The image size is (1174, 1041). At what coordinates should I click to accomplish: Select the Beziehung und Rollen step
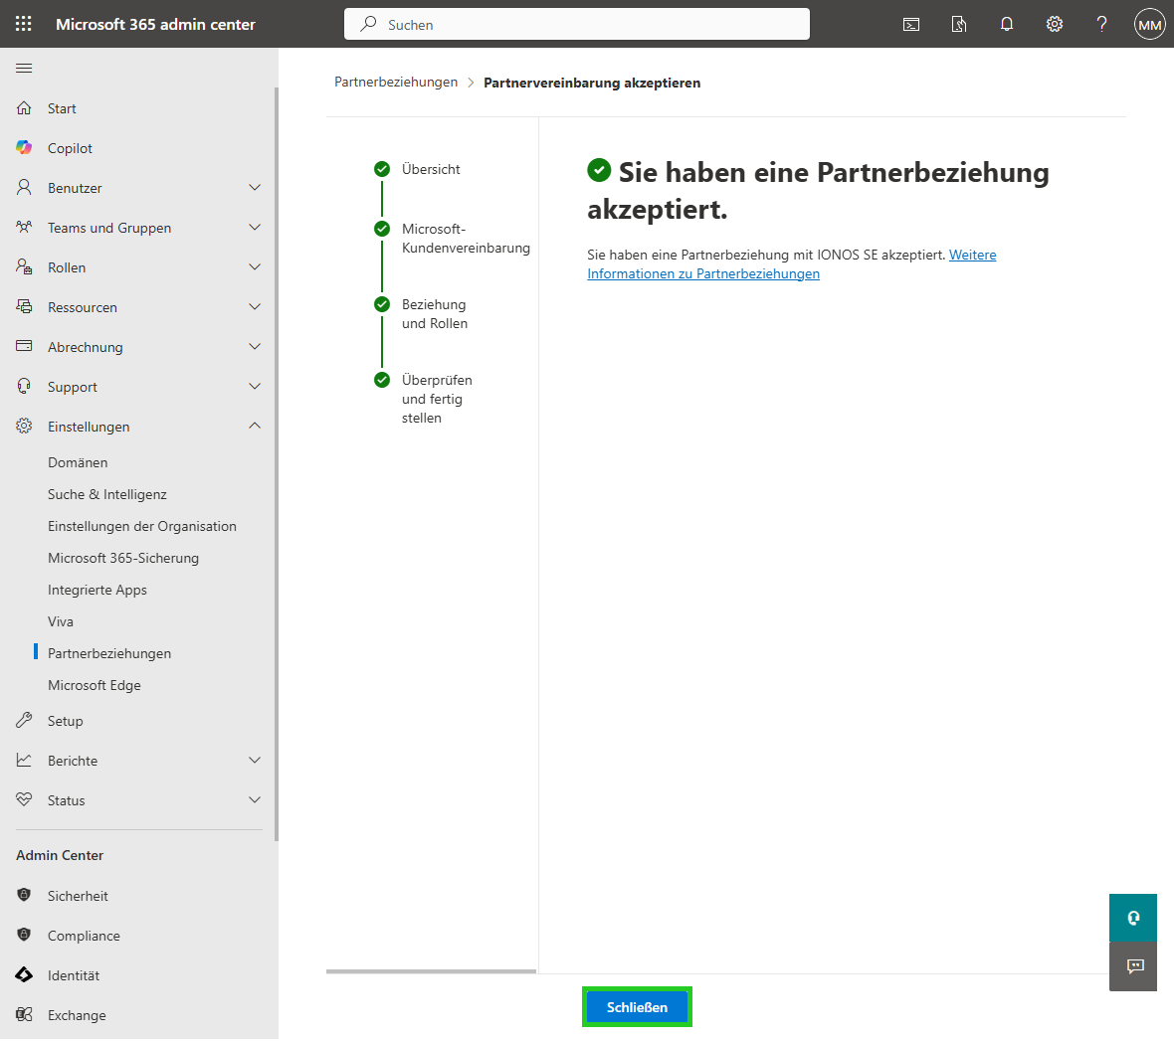click(434, 314)
